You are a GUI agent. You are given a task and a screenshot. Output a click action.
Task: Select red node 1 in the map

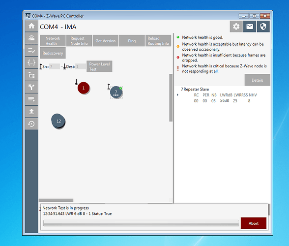pos(84,88)
